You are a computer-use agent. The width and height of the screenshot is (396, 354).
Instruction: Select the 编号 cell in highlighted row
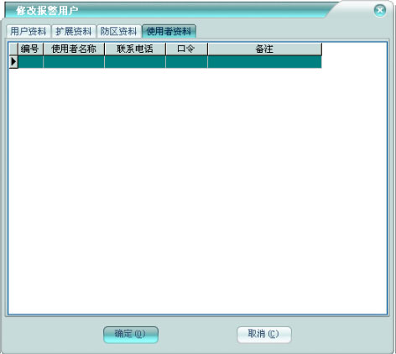(x=30, y=62)
